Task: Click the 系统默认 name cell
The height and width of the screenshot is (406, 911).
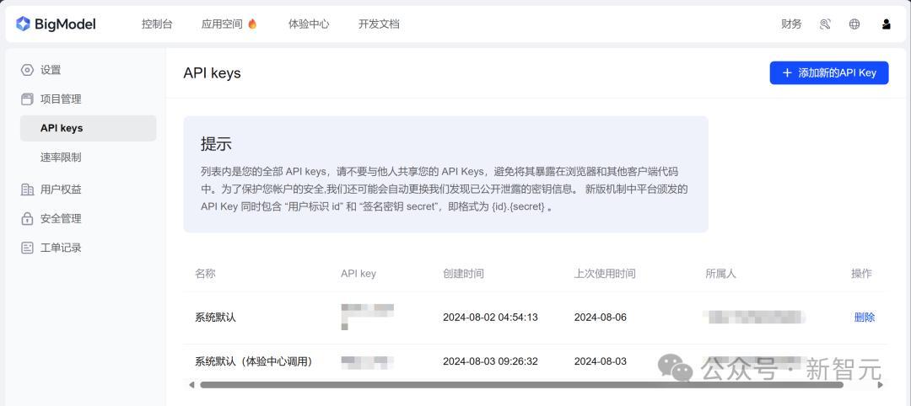Action: pyautogui.click(x=216, y=318)
